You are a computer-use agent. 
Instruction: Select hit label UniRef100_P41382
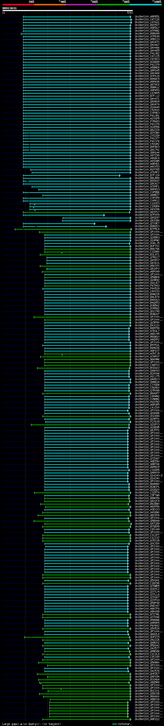tap(147, 53)
